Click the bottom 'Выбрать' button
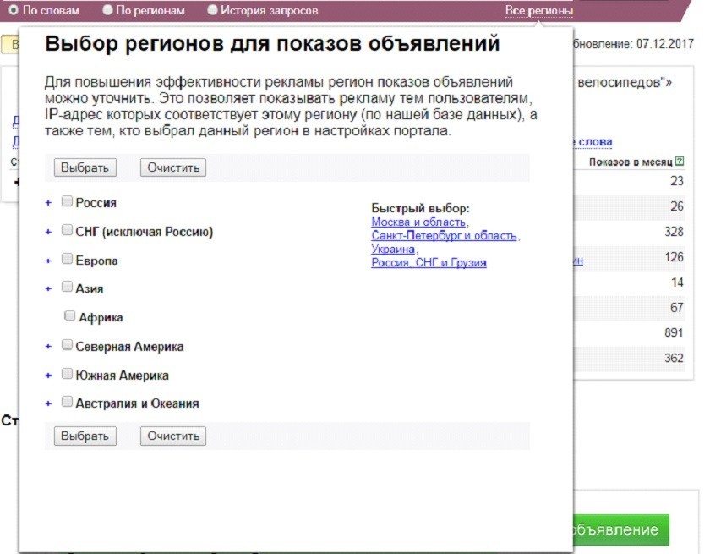Image resolution: width=710 pixels, height=554 pixels. coord(85,436)
